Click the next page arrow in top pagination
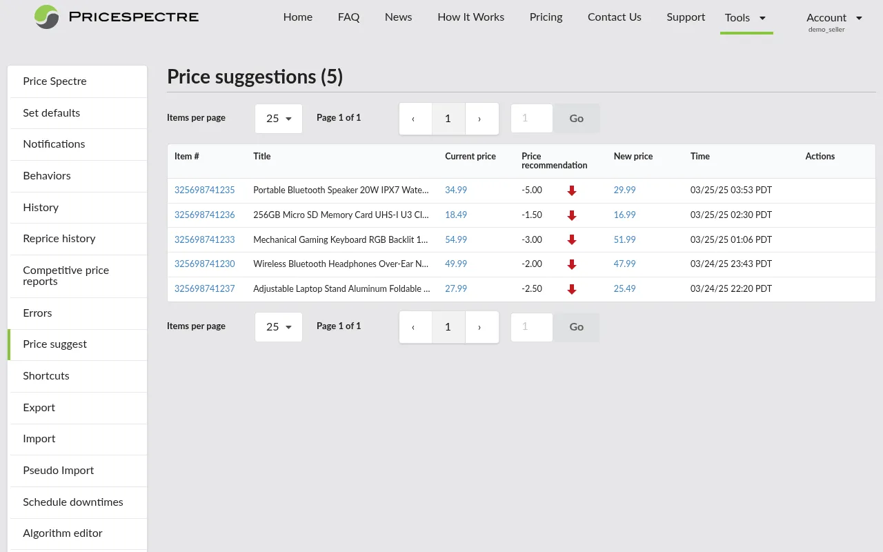This screenshot has height=552, width=883. pos(482,118)
